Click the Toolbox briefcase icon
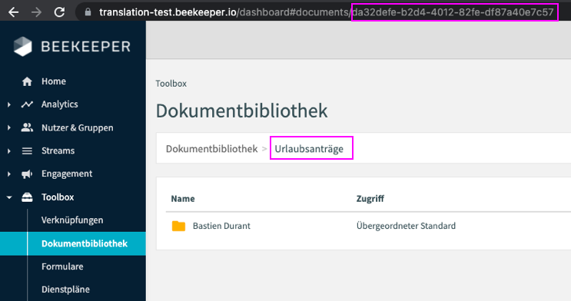Viewport: 571px width, 301px height. point(27,197)
